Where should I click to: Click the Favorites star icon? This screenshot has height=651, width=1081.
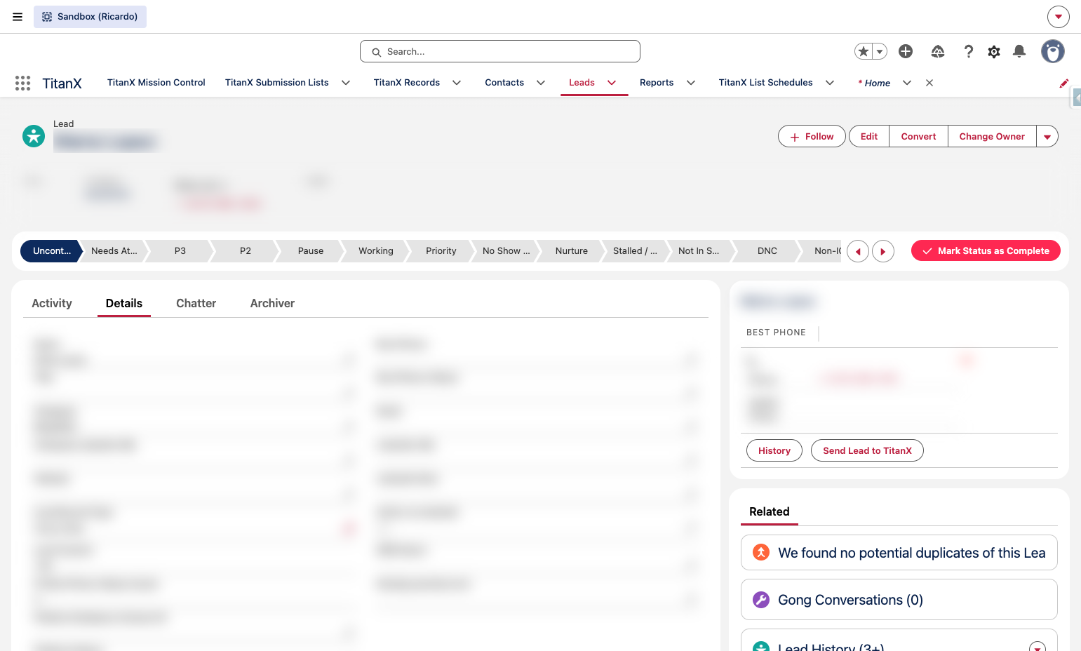pos(864,51)
